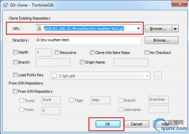The width and height of the screenshot is (189, 134).
Task: Click the trunk text field
Action: click(x=51, y=100)
